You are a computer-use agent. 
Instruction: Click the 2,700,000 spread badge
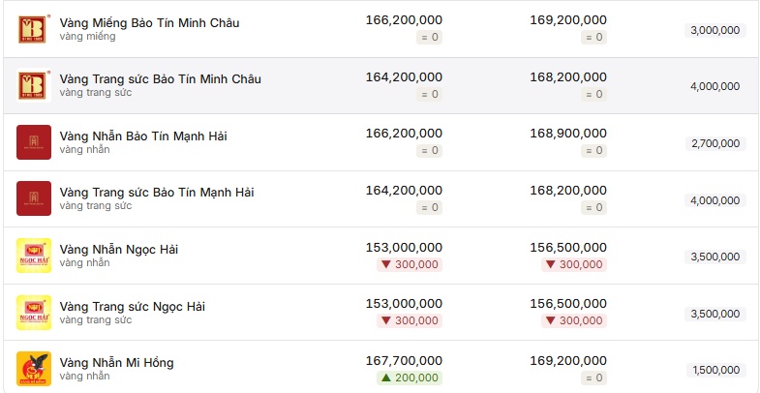714,143
